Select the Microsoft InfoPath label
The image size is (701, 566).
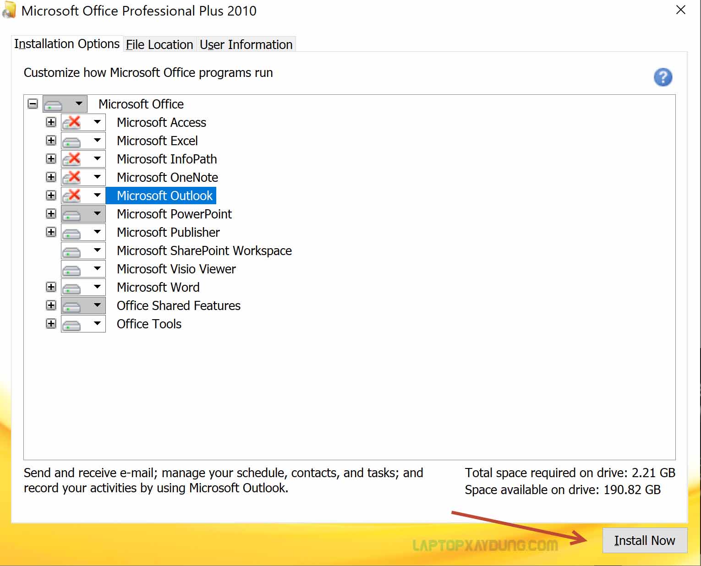[x=167, y=159]
